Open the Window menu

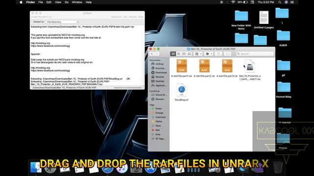77,2
